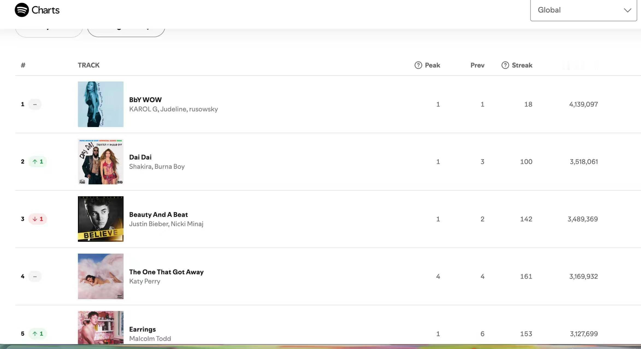Click the stream count 3,169,932
Viewport: 641px width, 349px height.
click(x=583, y=276)
